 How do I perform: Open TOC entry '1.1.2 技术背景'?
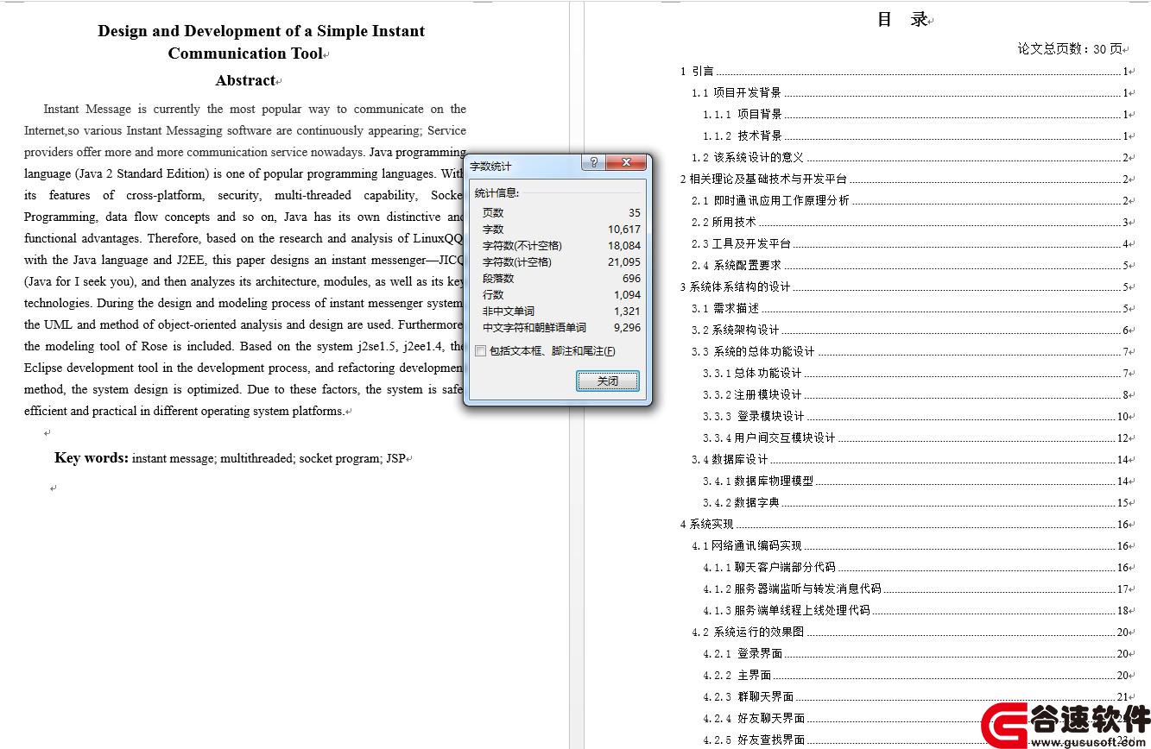pyautogui.click(x=915, y=135)
